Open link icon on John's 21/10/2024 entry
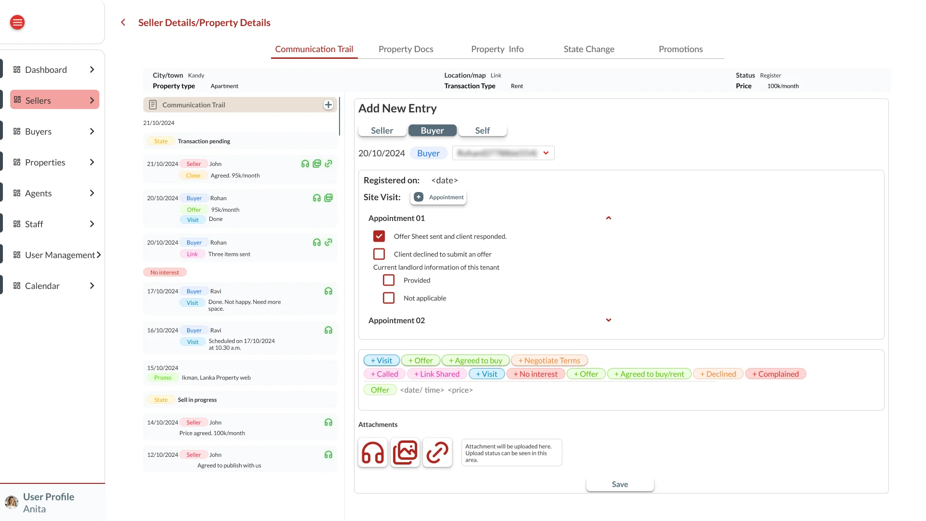The width and height of the screenshot is (926, 521). (328, 164)
